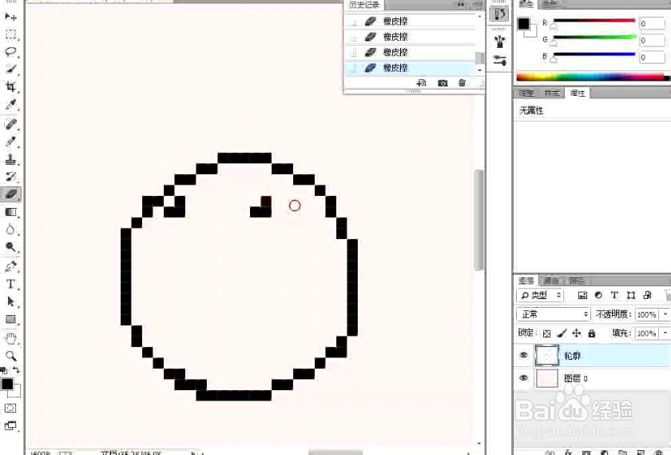
Task: Open the 类型 layer filter dropdown
Action: click(x=540, y=295)
